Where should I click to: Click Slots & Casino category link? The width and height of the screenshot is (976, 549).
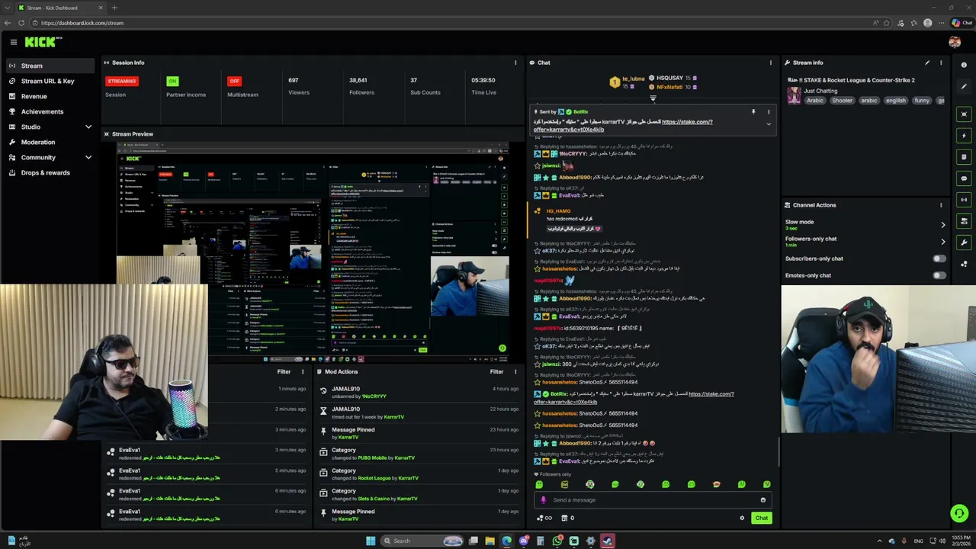click(374, 499)
